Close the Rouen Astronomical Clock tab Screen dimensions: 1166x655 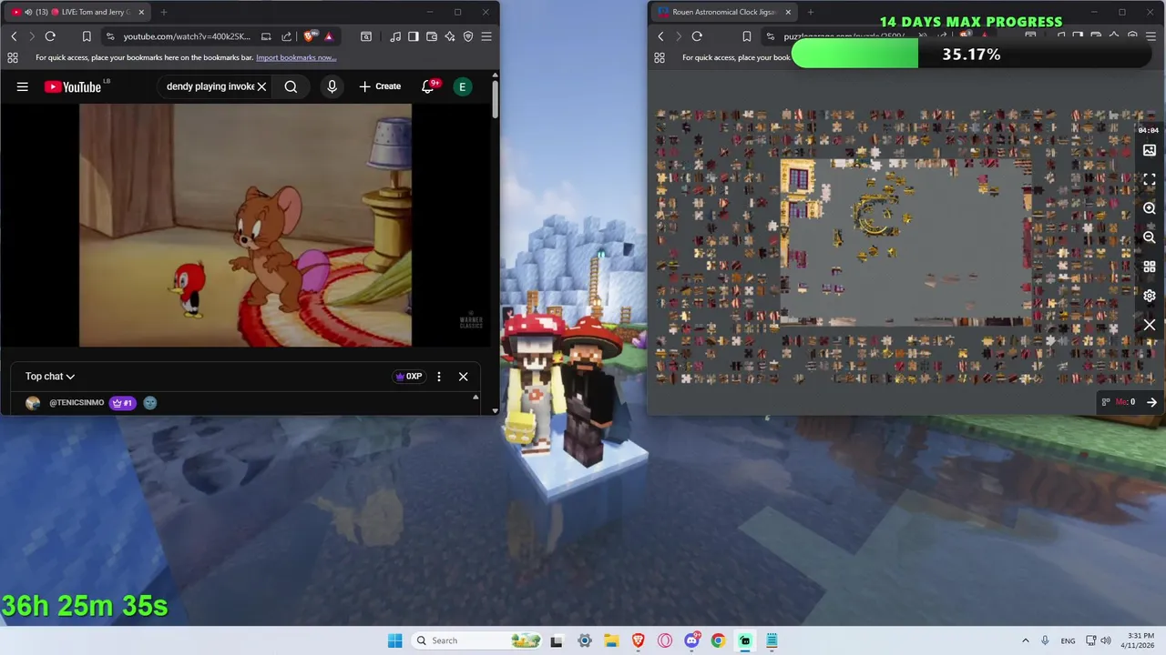[x=788, y=12]
